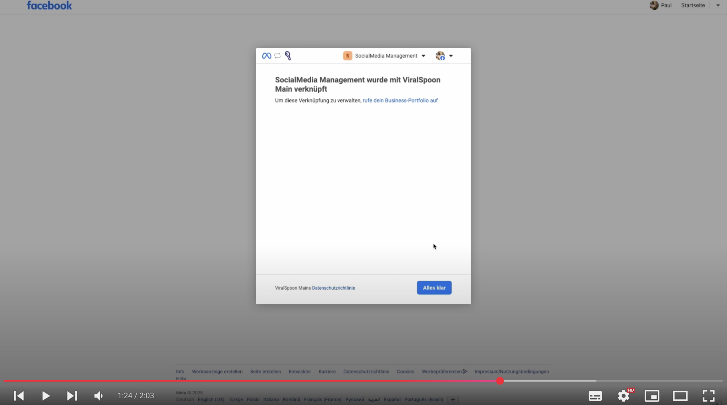Click the Facebook profile avatar in the dialog
727x405 pixels.
coord(439,55)
